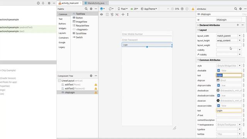Screen dimensions: 247x139
Task: Click warning icon beside chipLogin in tree
Action: point(96,93)
